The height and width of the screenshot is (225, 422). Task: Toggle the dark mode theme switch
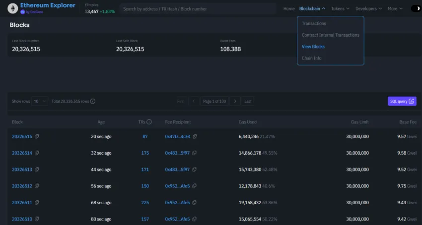415,8
